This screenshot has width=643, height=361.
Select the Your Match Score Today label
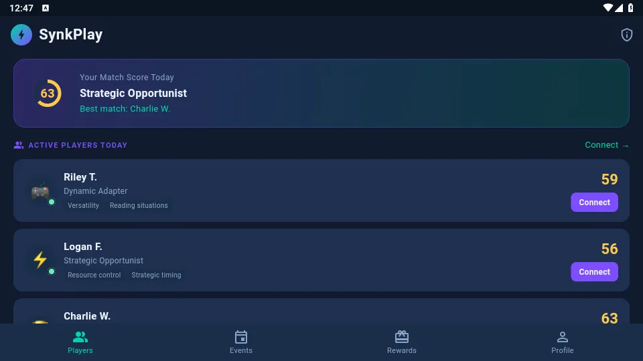(x=127, y=78)
